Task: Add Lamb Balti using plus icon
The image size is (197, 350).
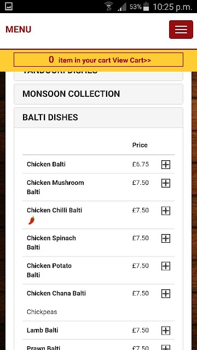Action: (166, 330)
